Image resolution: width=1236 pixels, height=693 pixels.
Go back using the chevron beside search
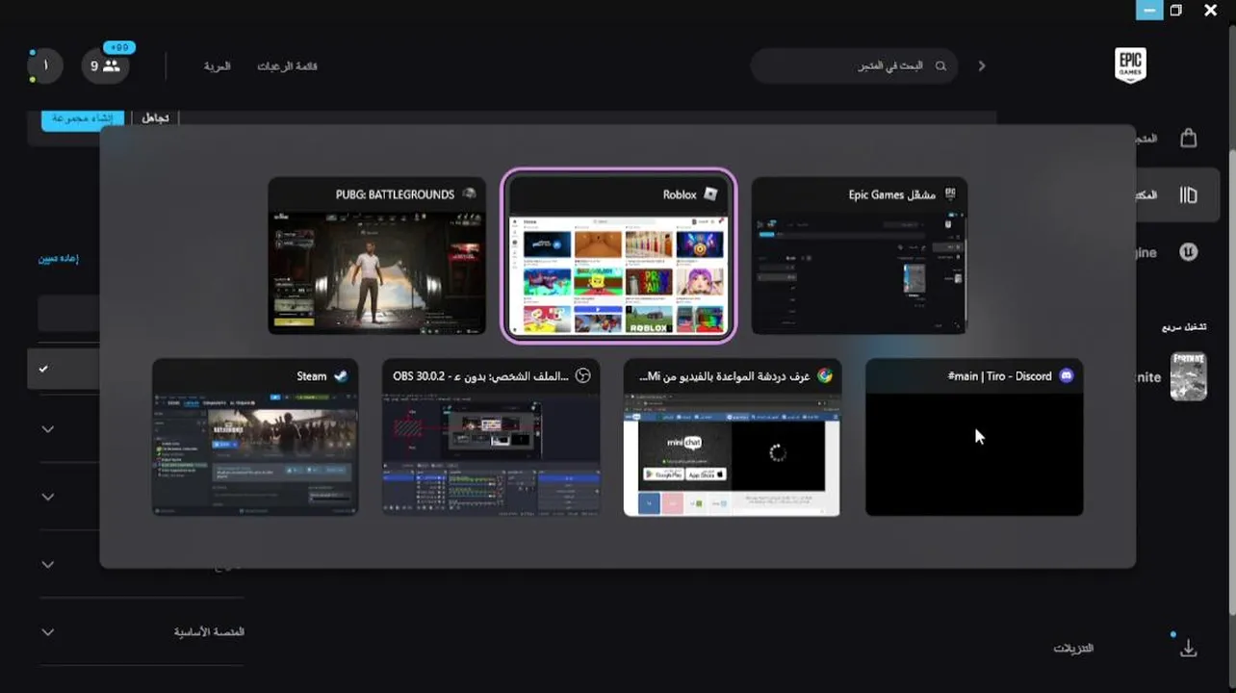pyautogui.click(x=982, y=65)
